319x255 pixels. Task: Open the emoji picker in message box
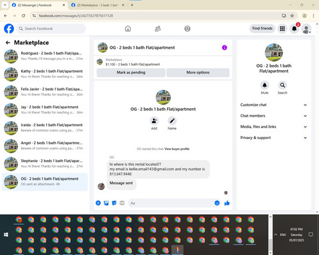click(217, 203)
